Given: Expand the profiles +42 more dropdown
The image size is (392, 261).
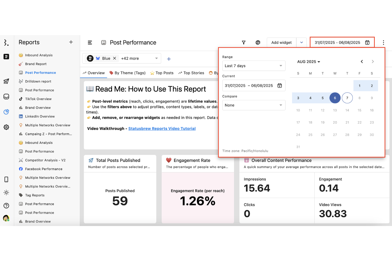Looking at the screenshot, I should pos(156,58).
